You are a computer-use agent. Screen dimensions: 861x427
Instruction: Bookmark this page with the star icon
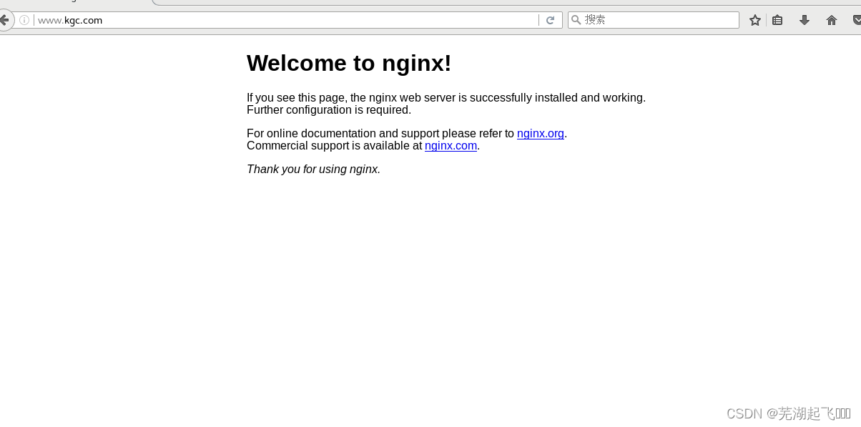pyautogui.click(x=755, y=20)
